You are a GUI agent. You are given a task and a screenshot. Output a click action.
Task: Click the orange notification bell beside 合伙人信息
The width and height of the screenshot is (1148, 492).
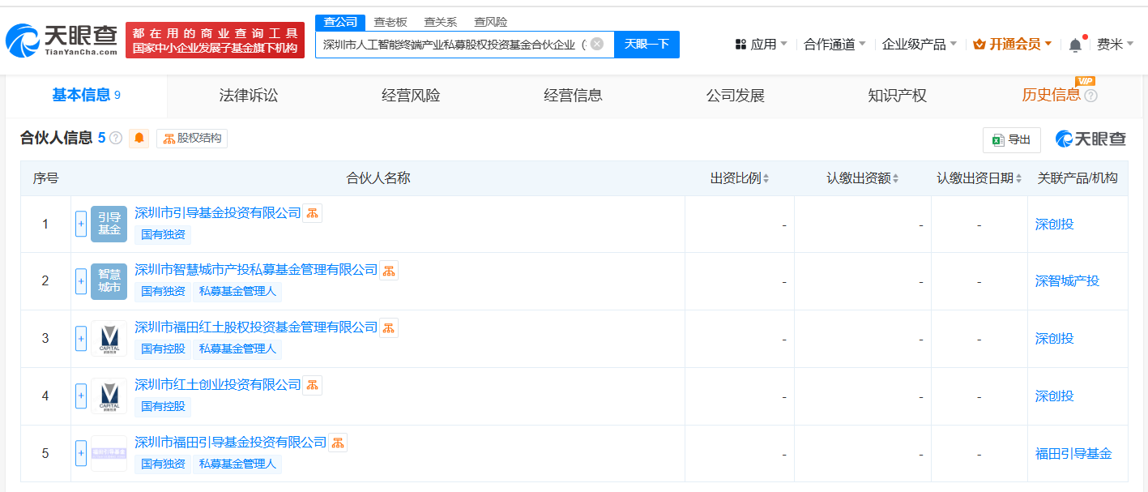tap(139, 138)
